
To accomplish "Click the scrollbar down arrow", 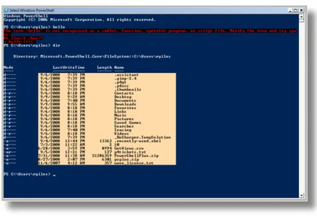I will click(301, 195).
